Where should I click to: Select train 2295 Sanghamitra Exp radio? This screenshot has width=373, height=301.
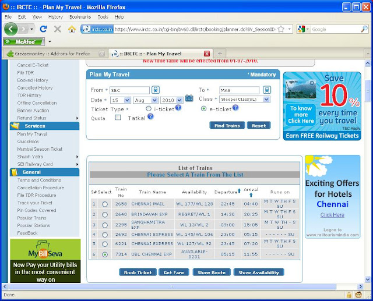(x=105, y=225)
